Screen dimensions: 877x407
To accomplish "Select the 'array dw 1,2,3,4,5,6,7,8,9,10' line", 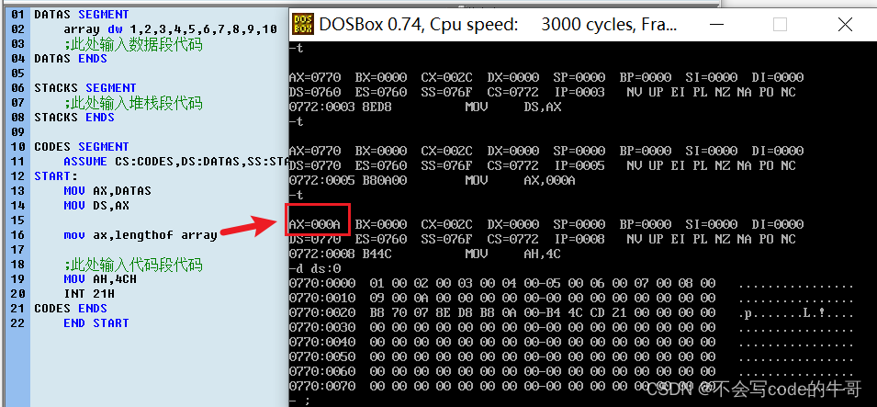I will (x=170, y=29).
